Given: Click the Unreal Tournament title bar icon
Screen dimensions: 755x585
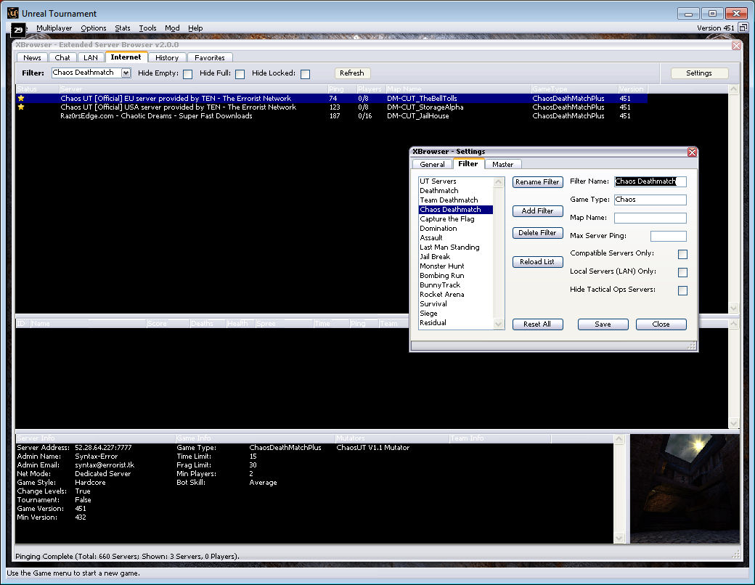Looking at the screenshot, I should tap(13, 13).
